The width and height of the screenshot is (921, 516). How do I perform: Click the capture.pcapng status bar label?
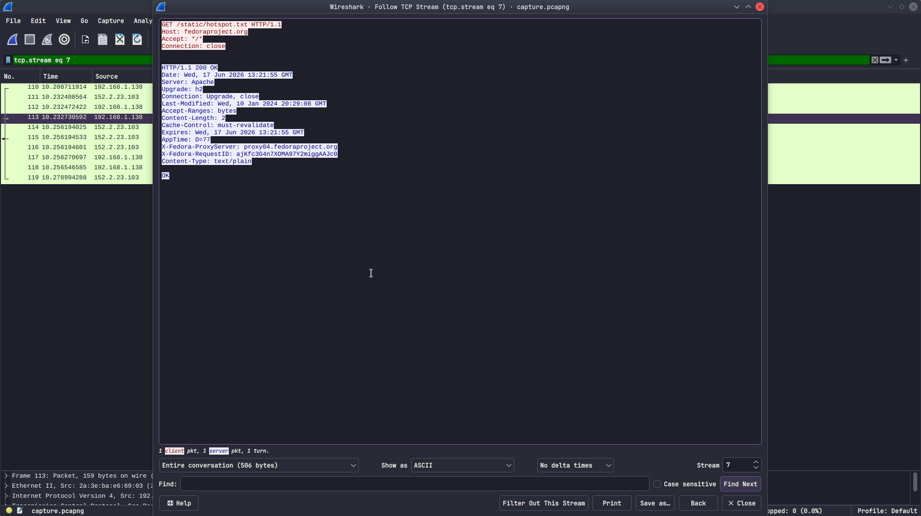tap(58, 511)
